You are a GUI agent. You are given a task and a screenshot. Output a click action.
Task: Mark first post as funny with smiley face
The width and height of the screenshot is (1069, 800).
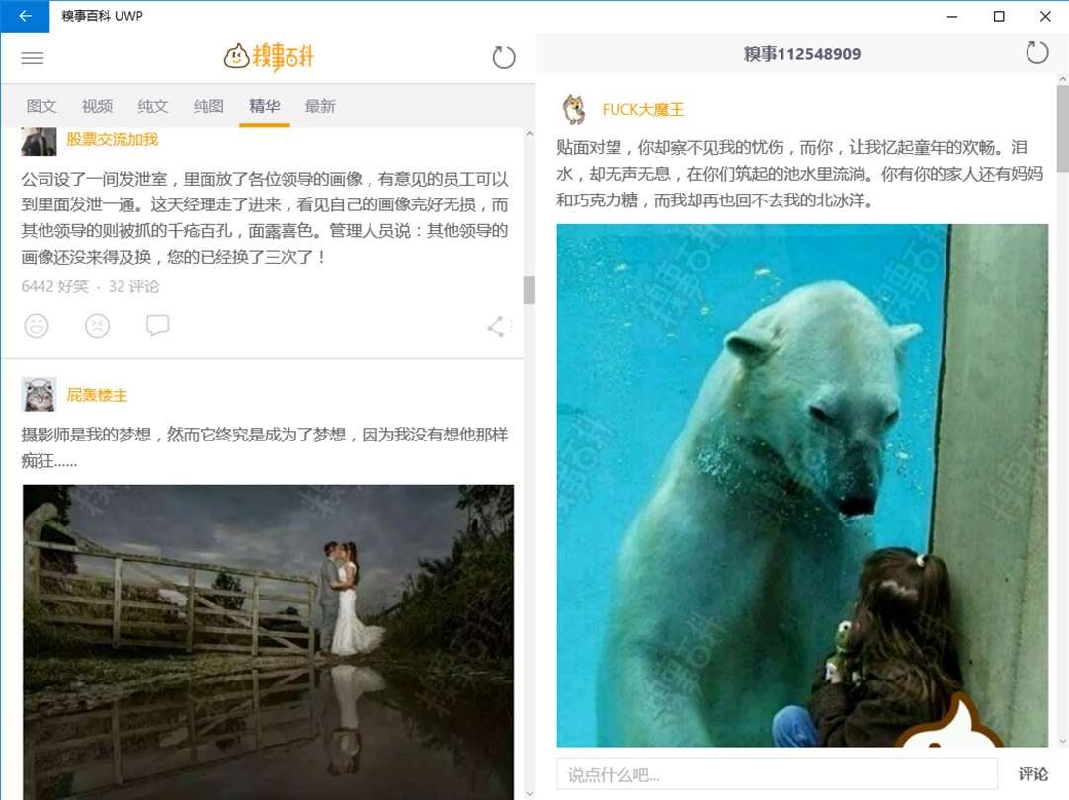click(37, 326)
